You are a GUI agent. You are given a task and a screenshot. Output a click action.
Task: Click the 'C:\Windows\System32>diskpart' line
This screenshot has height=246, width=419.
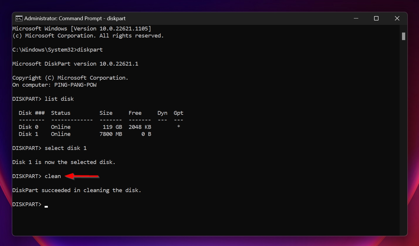tap(58, 50)
